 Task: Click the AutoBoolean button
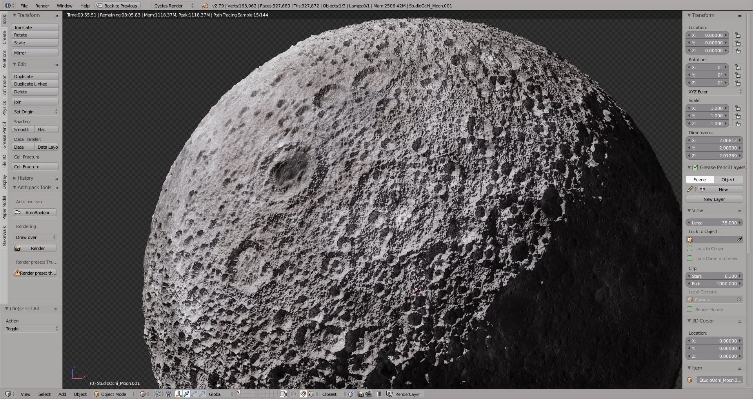click(35, 213)
